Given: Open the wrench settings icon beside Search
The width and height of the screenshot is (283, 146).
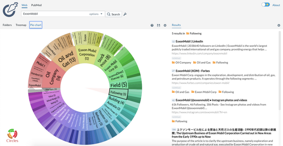Looking at the screenshot, I should coord(125,14).
